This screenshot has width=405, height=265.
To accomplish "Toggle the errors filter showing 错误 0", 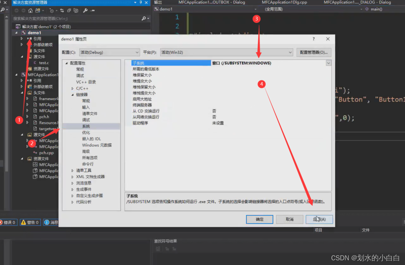I will point(8,222).
